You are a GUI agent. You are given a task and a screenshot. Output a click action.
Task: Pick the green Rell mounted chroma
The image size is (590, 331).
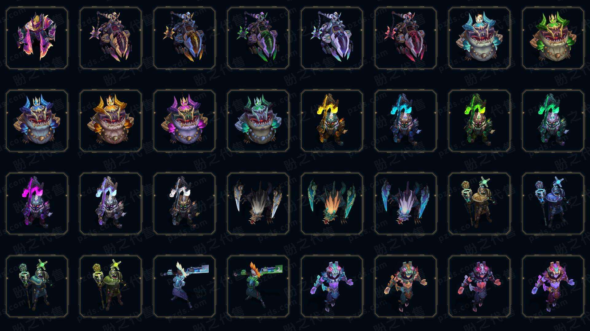coord(258,38)
